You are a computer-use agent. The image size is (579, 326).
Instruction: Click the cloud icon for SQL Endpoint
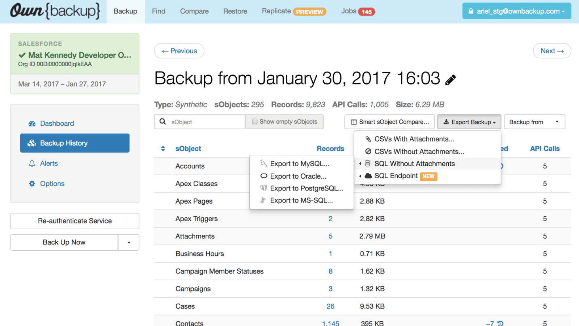pos(368,176)
